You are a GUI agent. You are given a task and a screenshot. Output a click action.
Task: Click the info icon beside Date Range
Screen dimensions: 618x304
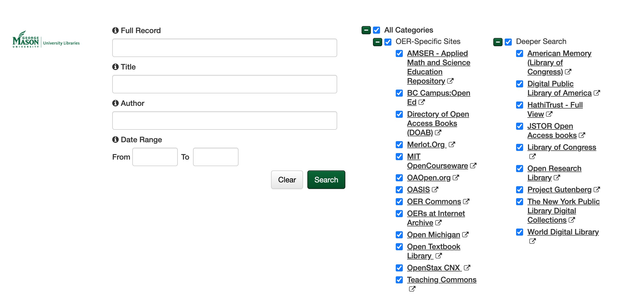coord(115,140)
